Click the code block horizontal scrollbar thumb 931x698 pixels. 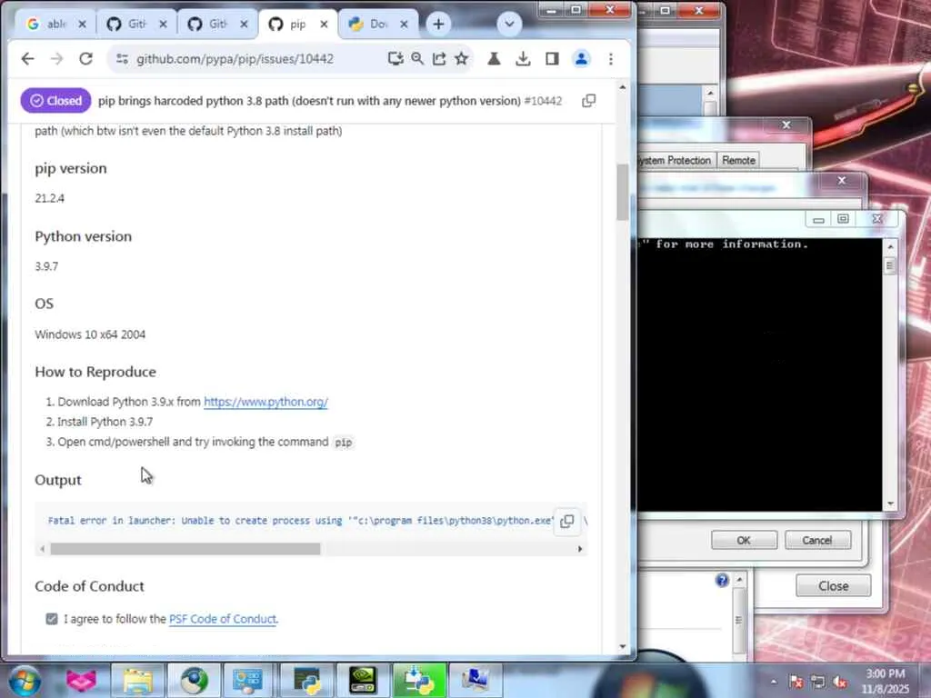185,549
